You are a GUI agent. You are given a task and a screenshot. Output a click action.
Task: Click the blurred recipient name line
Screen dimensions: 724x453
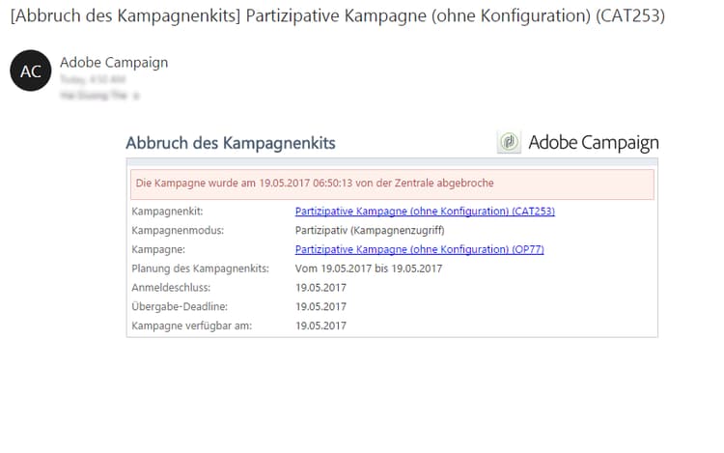pyautogui.click(x=99, y=96)
